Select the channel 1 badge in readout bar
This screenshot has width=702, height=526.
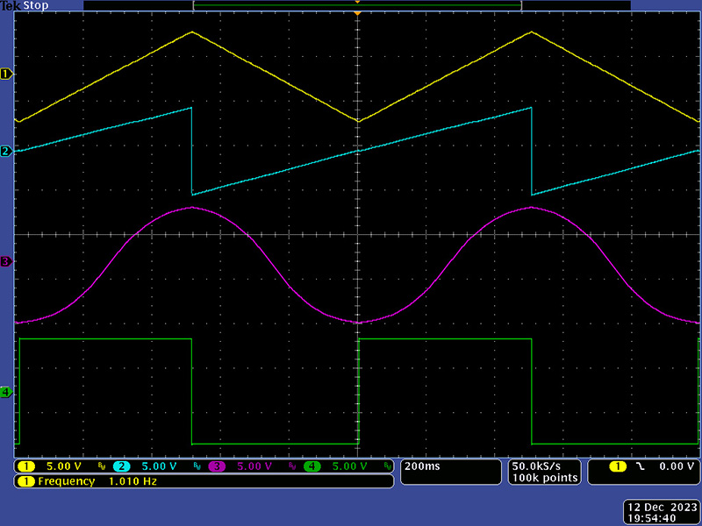point(26,466)
